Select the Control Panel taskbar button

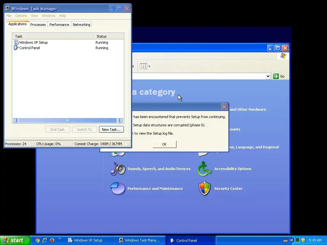[x=191, y=240]
